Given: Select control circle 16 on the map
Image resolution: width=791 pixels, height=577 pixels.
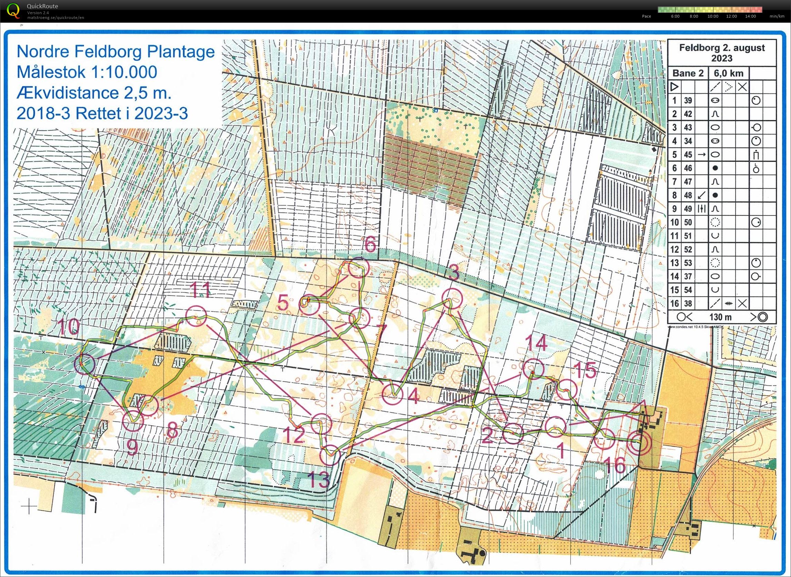Looking at the screenshot, I should coord(604,438).
